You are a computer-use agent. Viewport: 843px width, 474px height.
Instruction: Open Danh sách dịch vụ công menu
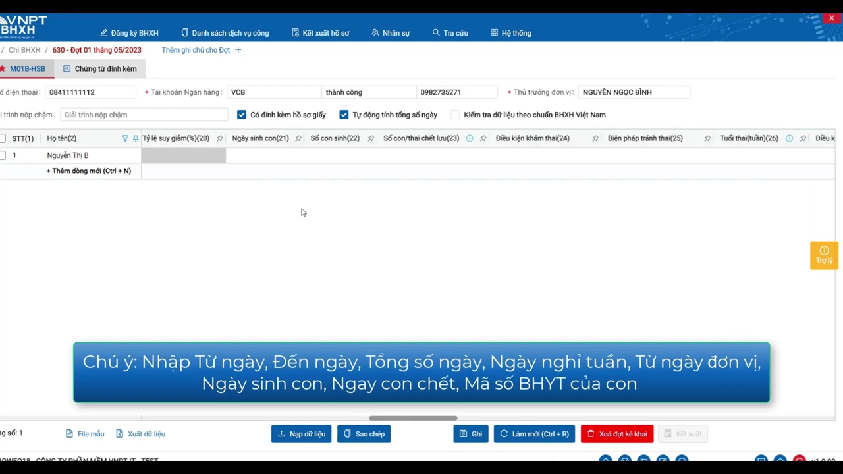pyautogui.click(x=225, y=33)
